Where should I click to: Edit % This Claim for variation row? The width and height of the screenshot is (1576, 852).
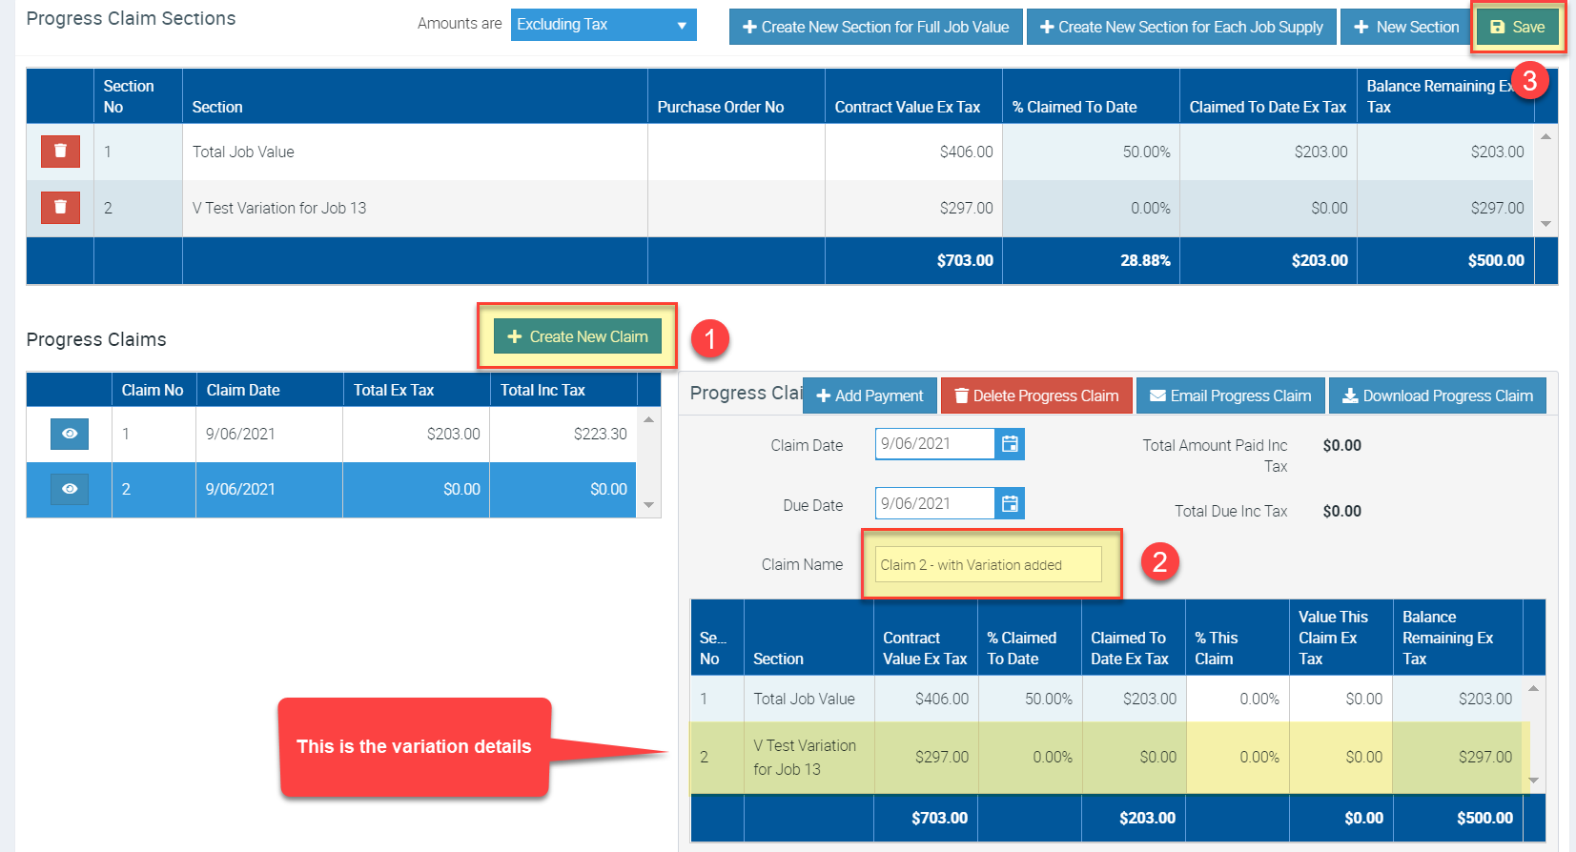pyautogui.click(x=1238, y=758)
